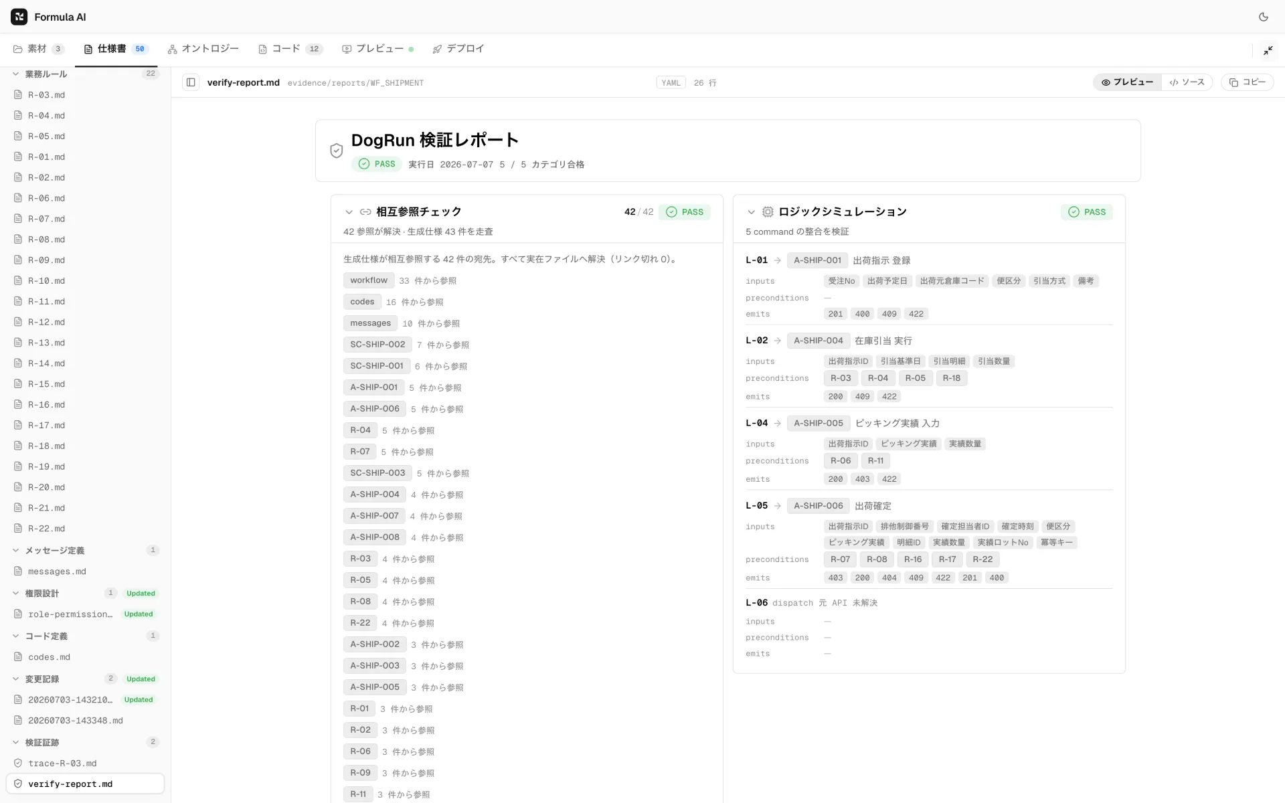Image resolution: width=1285 pixels, height=803 pixels.
Task: Collapse the コード定義 section
Action: (16, 636)
